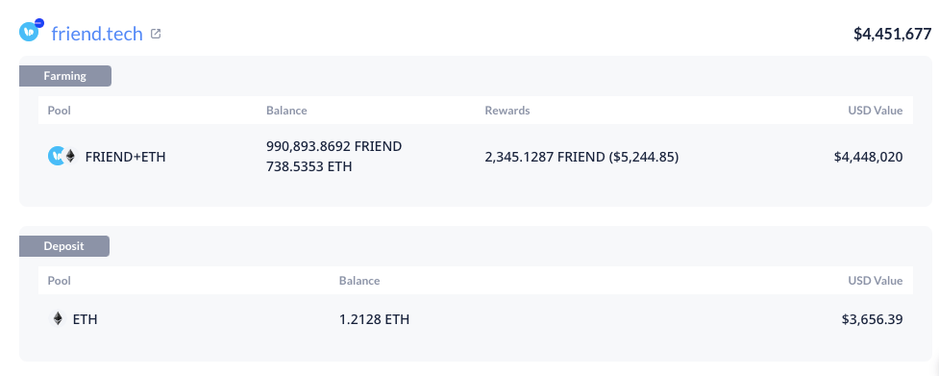Click the 990,893.8692 FRIEND balance value
This screenshot has width=939, height=376.
coord(334,146)
